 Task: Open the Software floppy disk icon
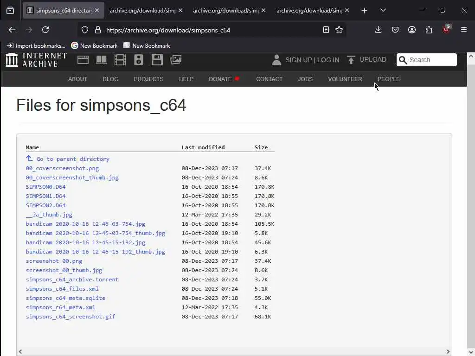pyautogui.click(x=157, y=60)
